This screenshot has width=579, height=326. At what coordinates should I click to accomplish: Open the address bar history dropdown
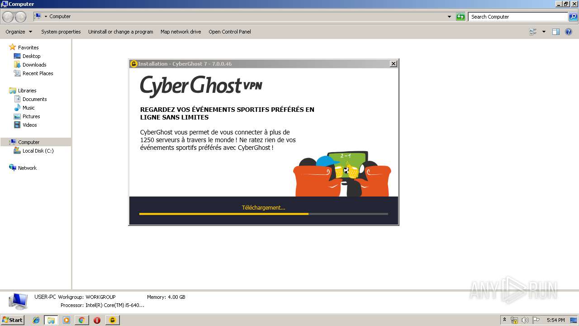click(449, 17)
